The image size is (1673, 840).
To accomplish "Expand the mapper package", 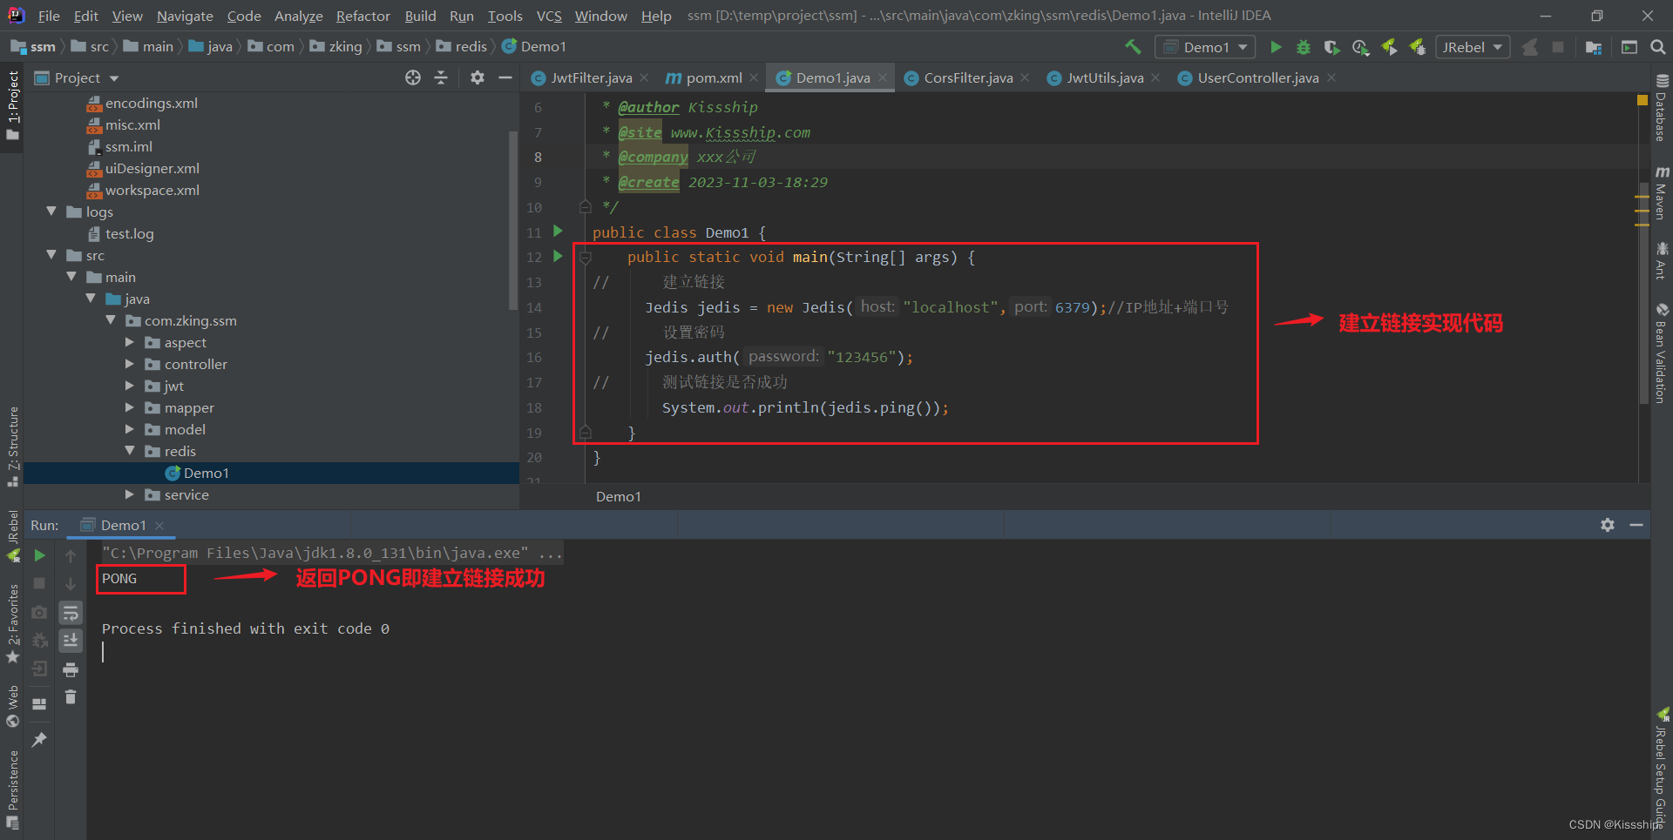I will (130, 407).
